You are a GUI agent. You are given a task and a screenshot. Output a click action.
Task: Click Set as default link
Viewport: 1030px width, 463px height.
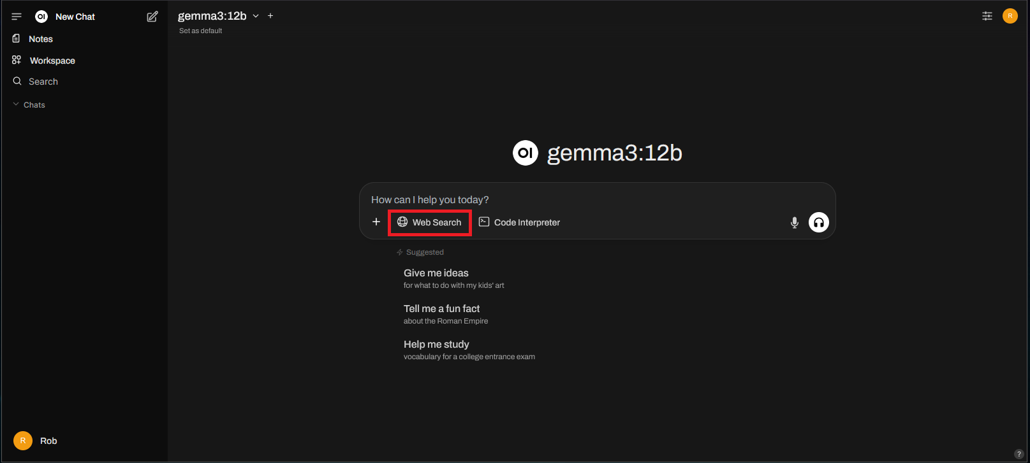[200, 31]
